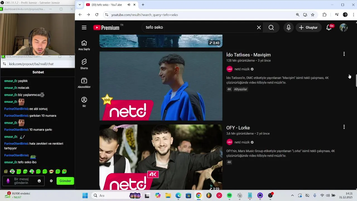357x201 pixels.
Task: Open Chrome tab search dropdown arrow
Action: [80, 5]
